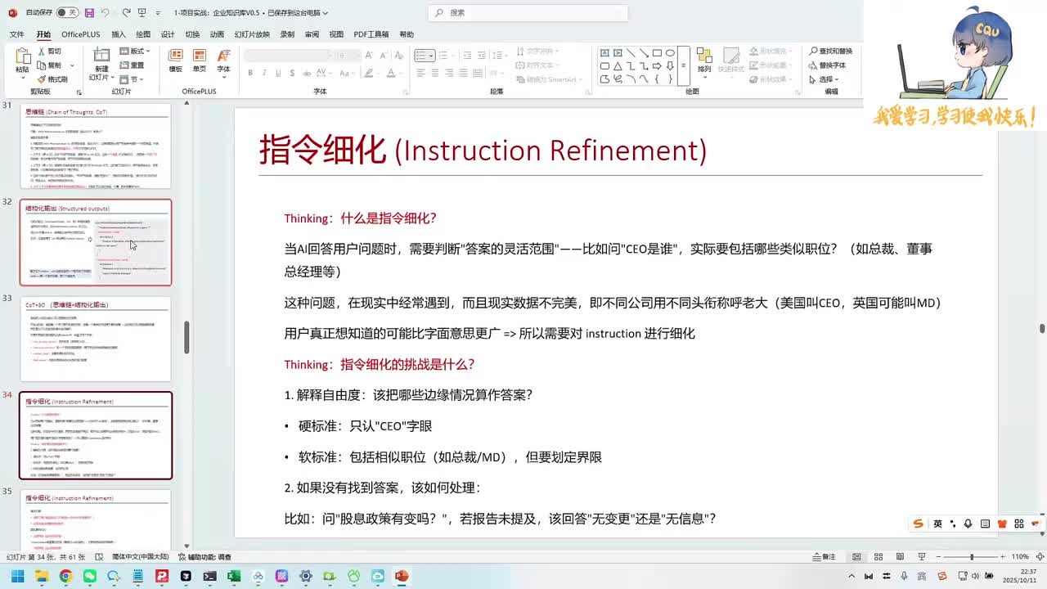
Task: Select the right arrow shape in gallery
Action: pyautogui.click(x=657, y=66)
